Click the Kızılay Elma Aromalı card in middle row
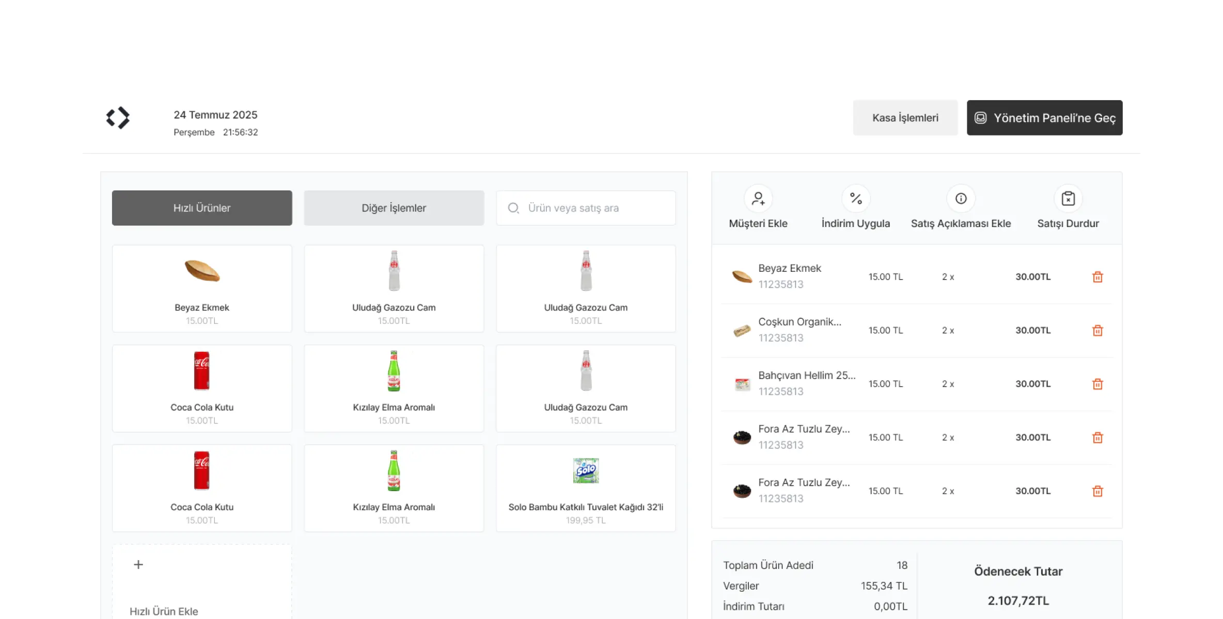The width and height of the screenshot is (1223, 619). (x=394, y=388)
